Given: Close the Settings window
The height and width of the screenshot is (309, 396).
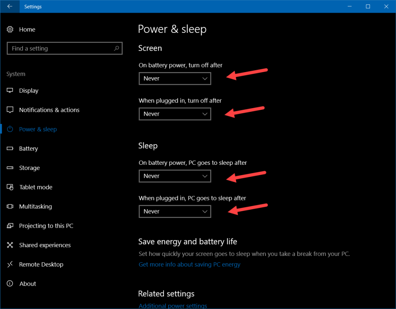Looking at the screenshot, I should click(386, 6).
